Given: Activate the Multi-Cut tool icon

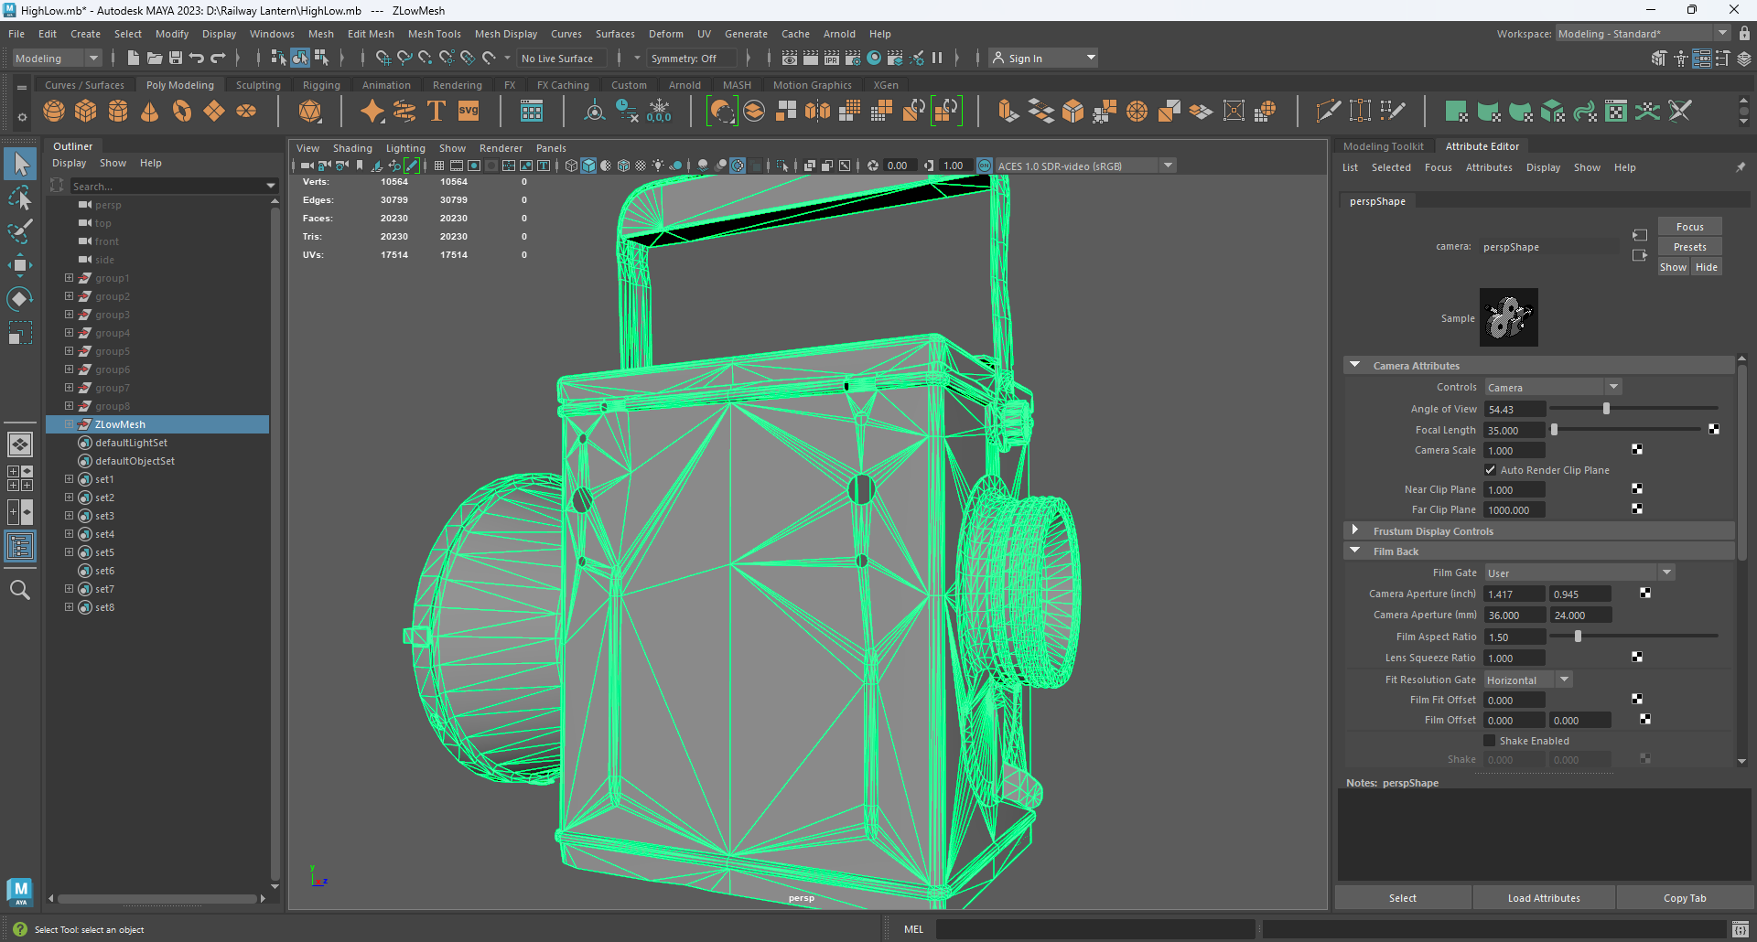Looking at the screenshot, I should point(1328,111).
